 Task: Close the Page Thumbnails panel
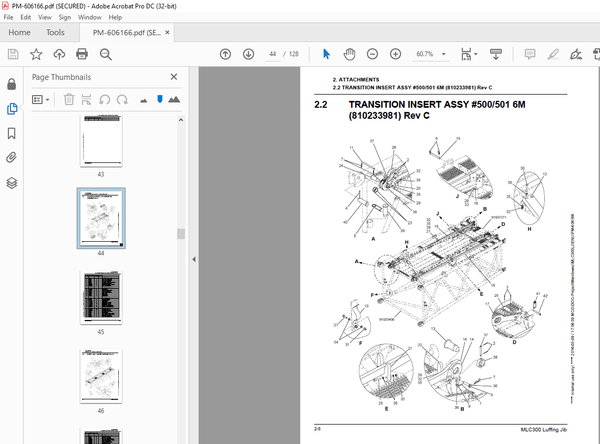[x=174, y=77]
